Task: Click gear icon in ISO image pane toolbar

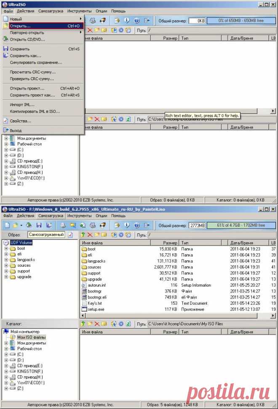Action: click(x=121, y=235)
